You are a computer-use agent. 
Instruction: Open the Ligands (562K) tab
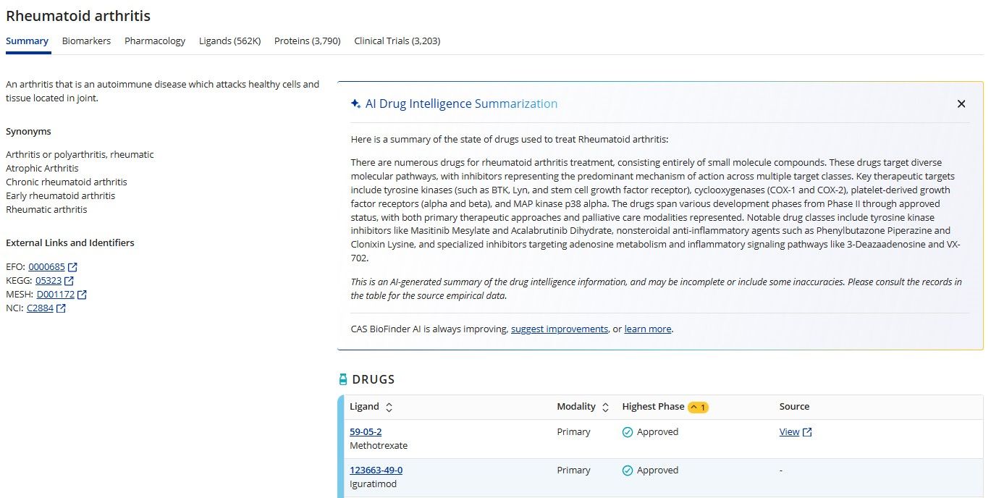(229, 41)
